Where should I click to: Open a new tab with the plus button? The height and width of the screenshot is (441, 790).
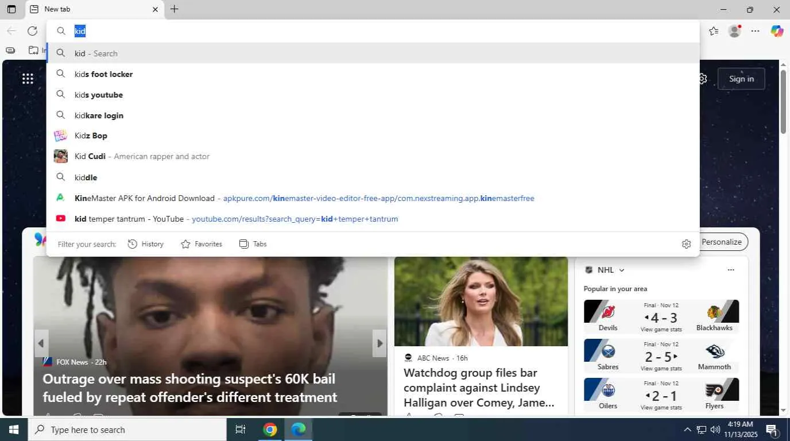pyautogui.click(x=175, y=9)
